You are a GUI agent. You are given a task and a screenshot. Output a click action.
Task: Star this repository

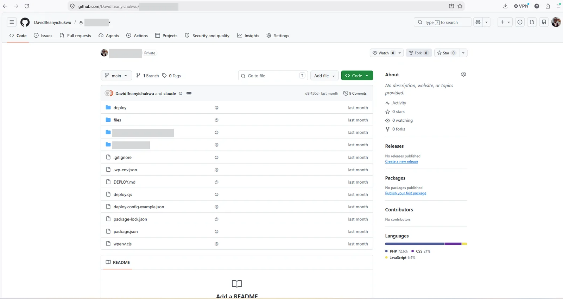[x=446, y=53]
